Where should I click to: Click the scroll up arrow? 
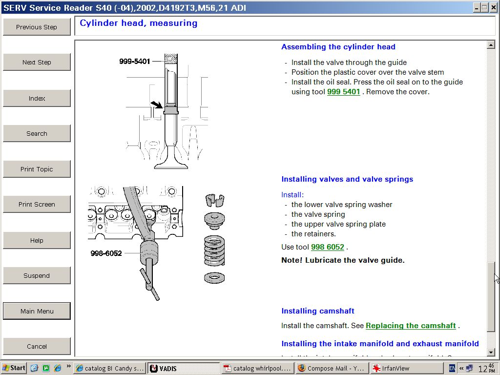(x=491, y=45)
